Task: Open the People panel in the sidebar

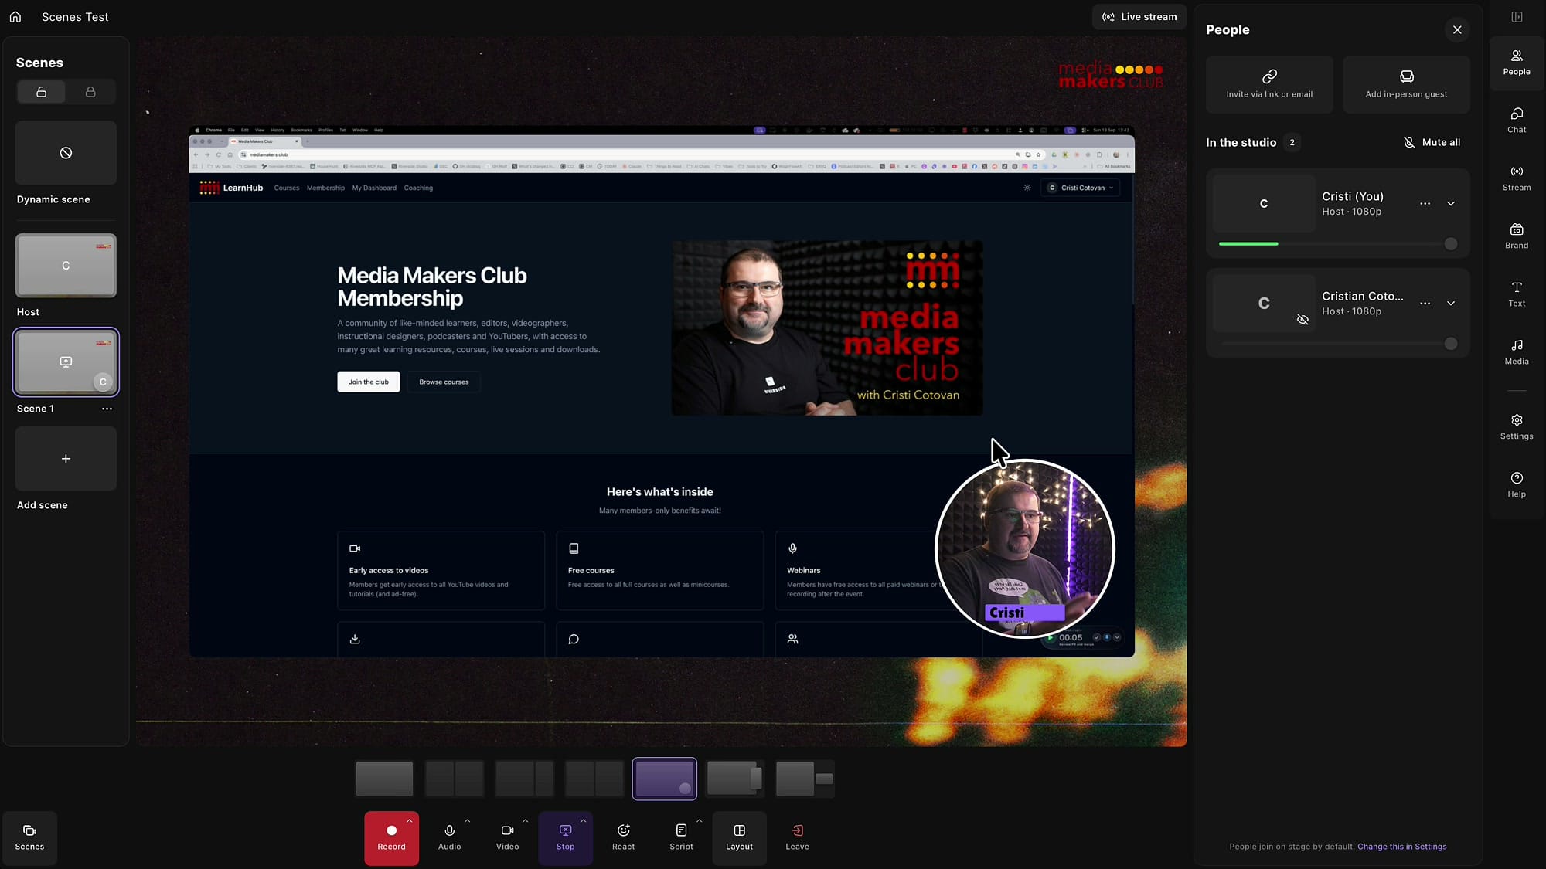Action: pyautogui.click(x=1517, y=63)
